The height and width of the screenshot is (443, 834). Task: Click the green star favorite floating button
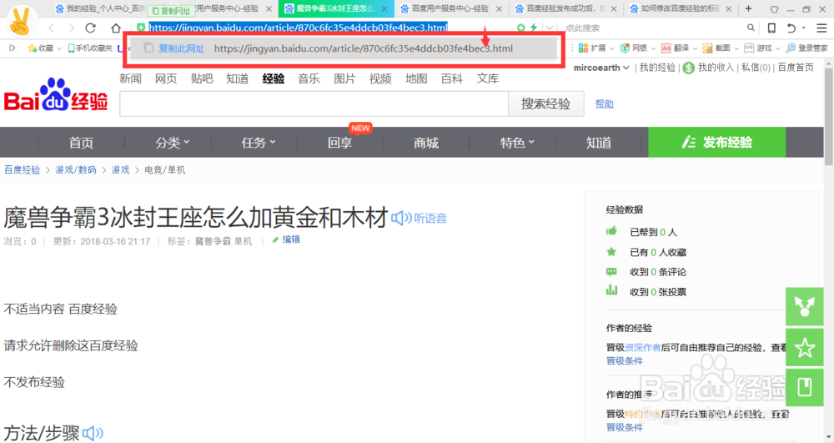point(804,348)
